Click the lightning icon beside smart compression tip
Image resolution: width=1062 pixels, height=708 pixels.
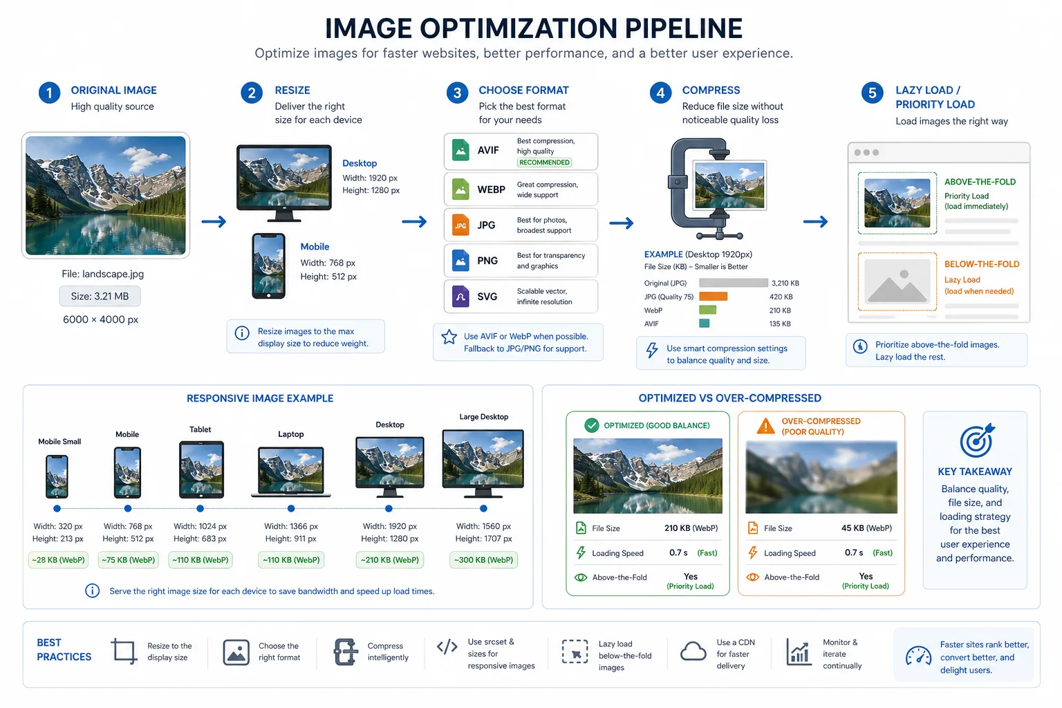[x=652, y=350]
